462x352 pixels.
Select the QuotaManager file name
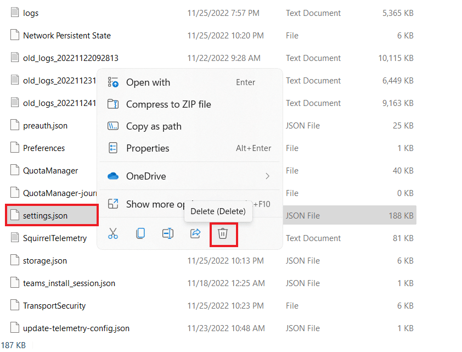pyautogui.click(x=50, y=171)
